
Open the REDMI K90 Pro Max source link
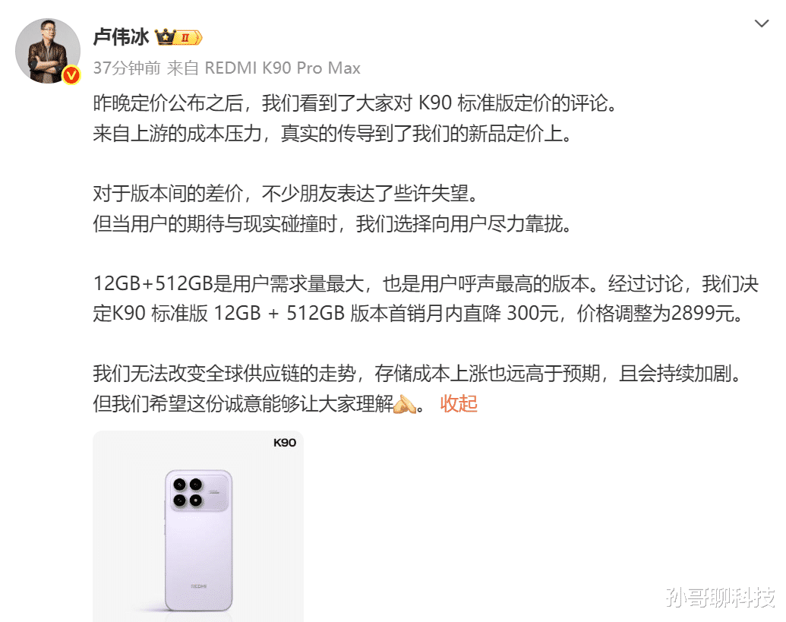point(283,68)
